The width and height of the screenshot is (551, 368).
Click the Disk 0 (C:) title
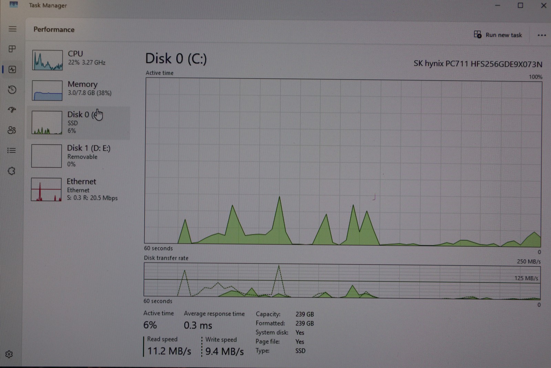176,58
